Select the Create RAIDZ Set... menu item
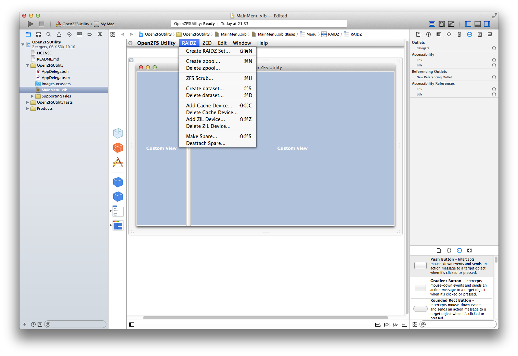This screenshot has width=518, height=356. pos(218,51)
